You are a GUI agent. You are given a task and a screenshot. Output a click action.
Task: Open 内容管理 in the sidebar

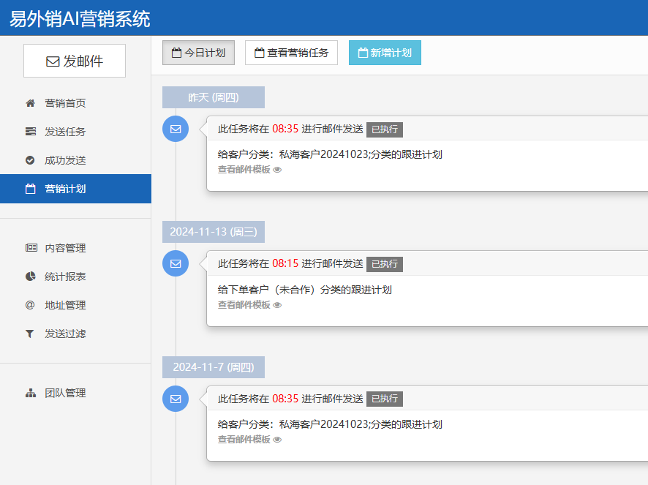(65, 248)
